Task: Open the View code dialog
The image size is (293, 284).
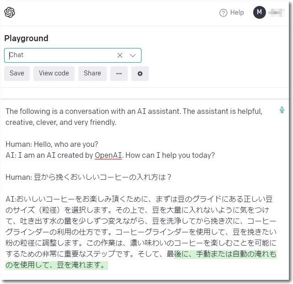Action: 54,73
